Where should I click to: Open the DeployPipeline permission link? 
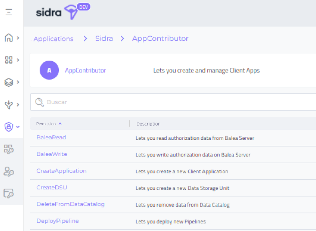pos(58,221)
